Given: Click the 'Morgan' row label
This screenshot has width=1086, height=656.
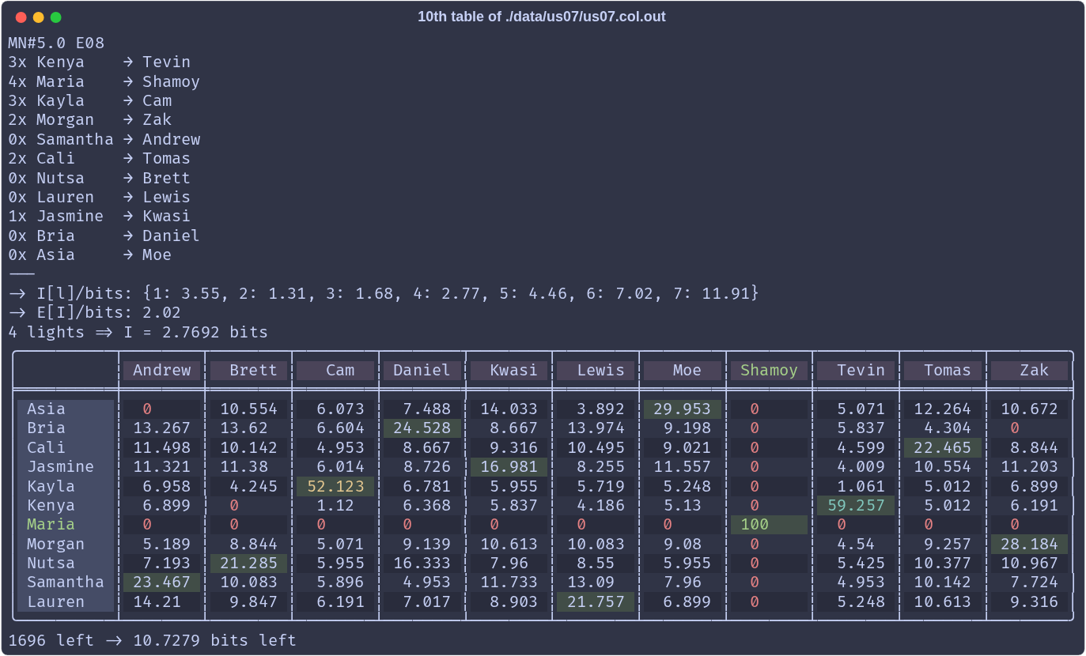Looking at the screenshot, I should pos(66,544).
